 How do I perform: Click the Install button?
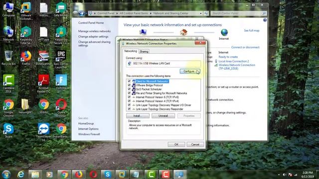click(x=138, y=116)
